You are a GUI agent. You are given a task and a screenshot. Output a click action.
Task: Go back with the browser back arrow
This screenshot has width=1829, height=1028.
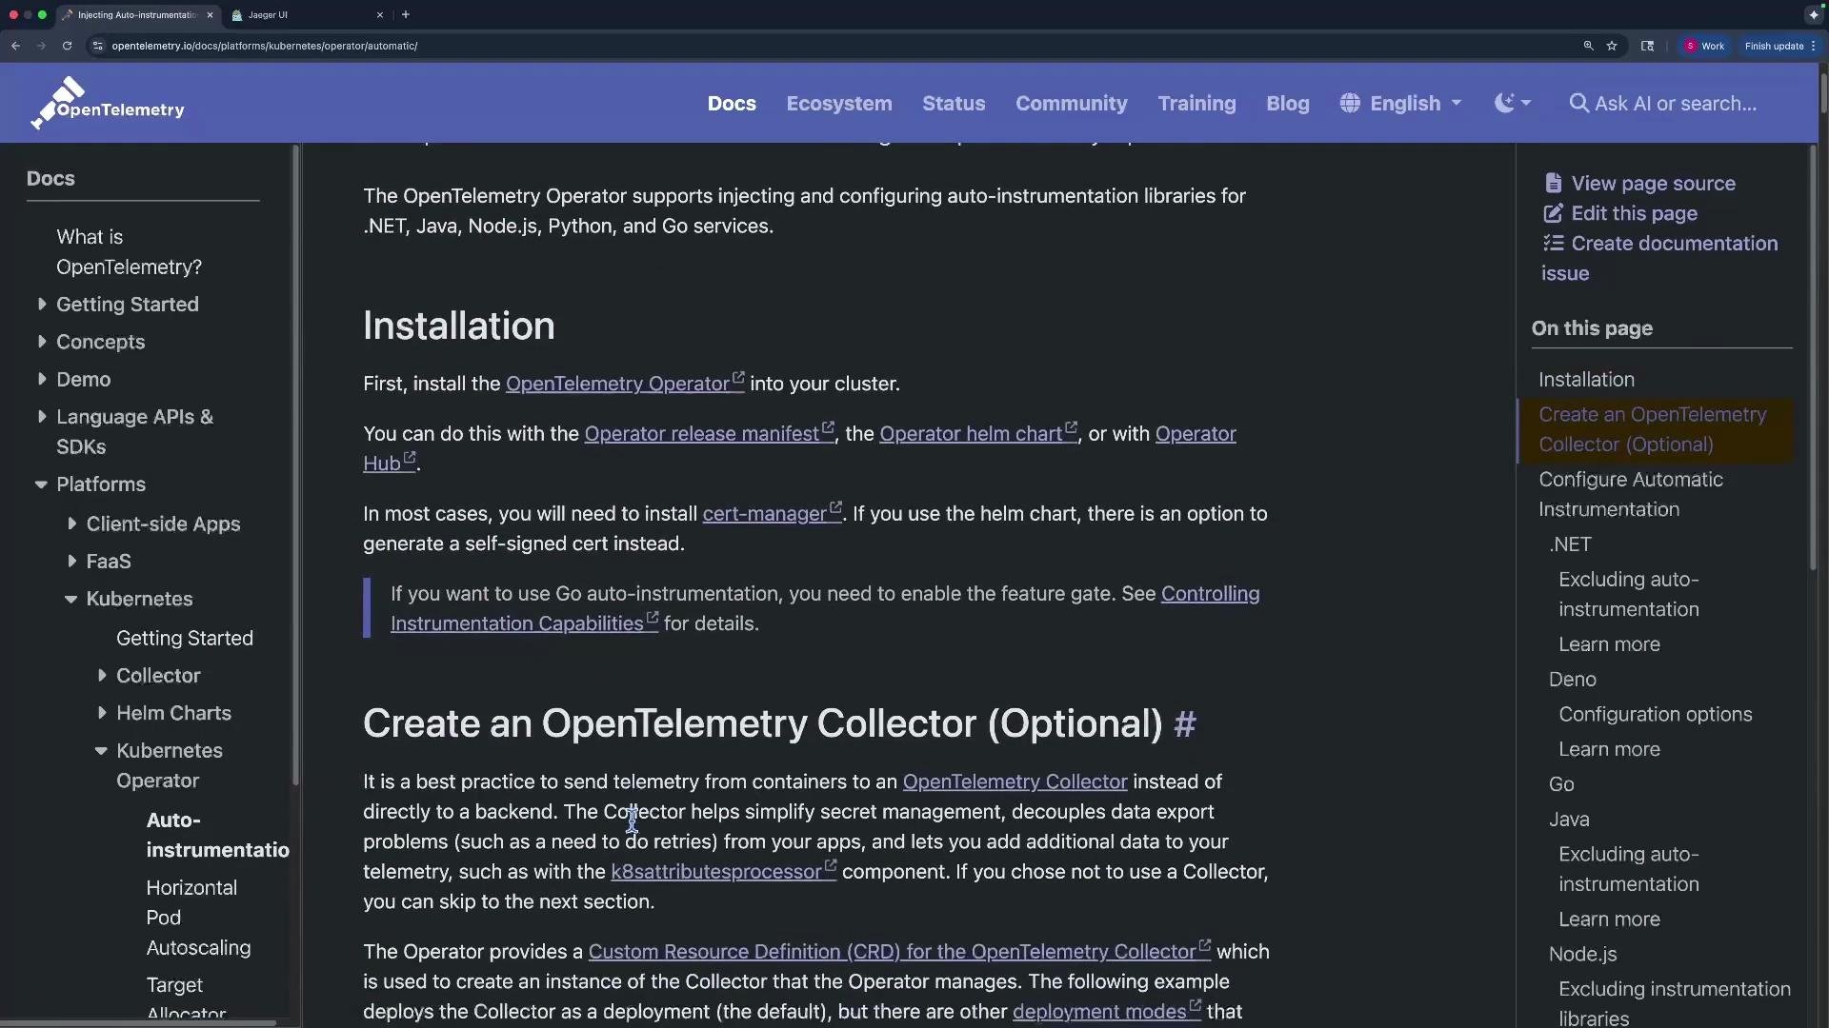[16, 46]
